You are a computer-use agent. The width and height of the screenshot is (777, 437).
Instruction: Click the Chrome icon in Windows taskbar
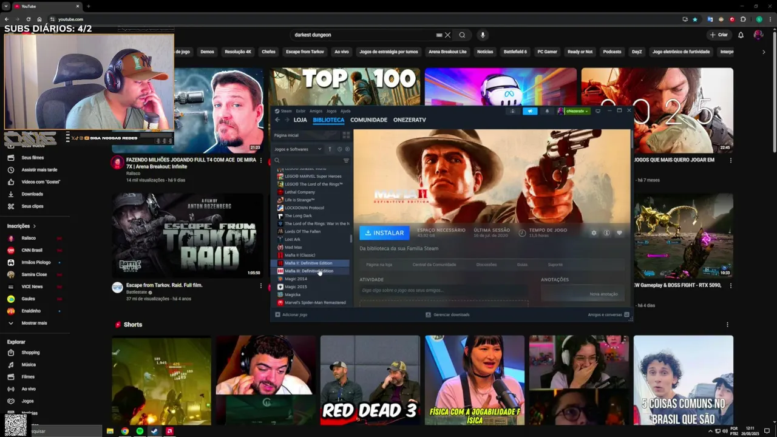coord(124,431)
